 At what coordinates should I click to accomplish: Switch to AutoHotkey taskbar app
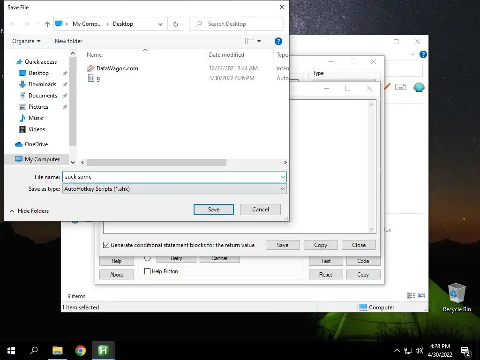(x=104, y=351)
